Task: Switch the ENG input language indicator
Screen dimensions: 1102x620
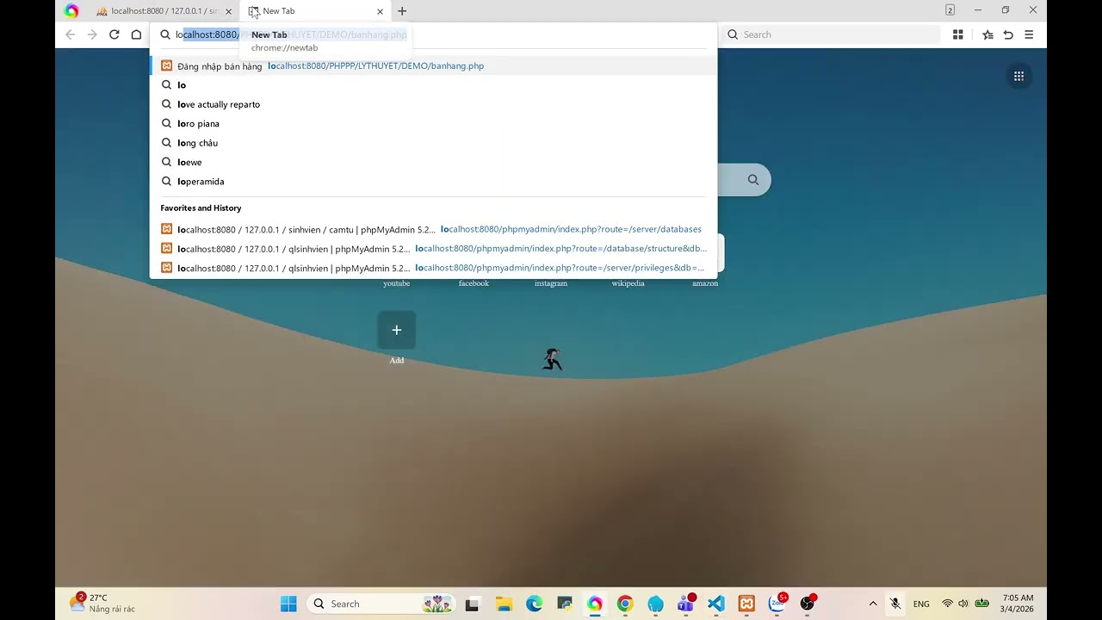Action: [921, 604]
